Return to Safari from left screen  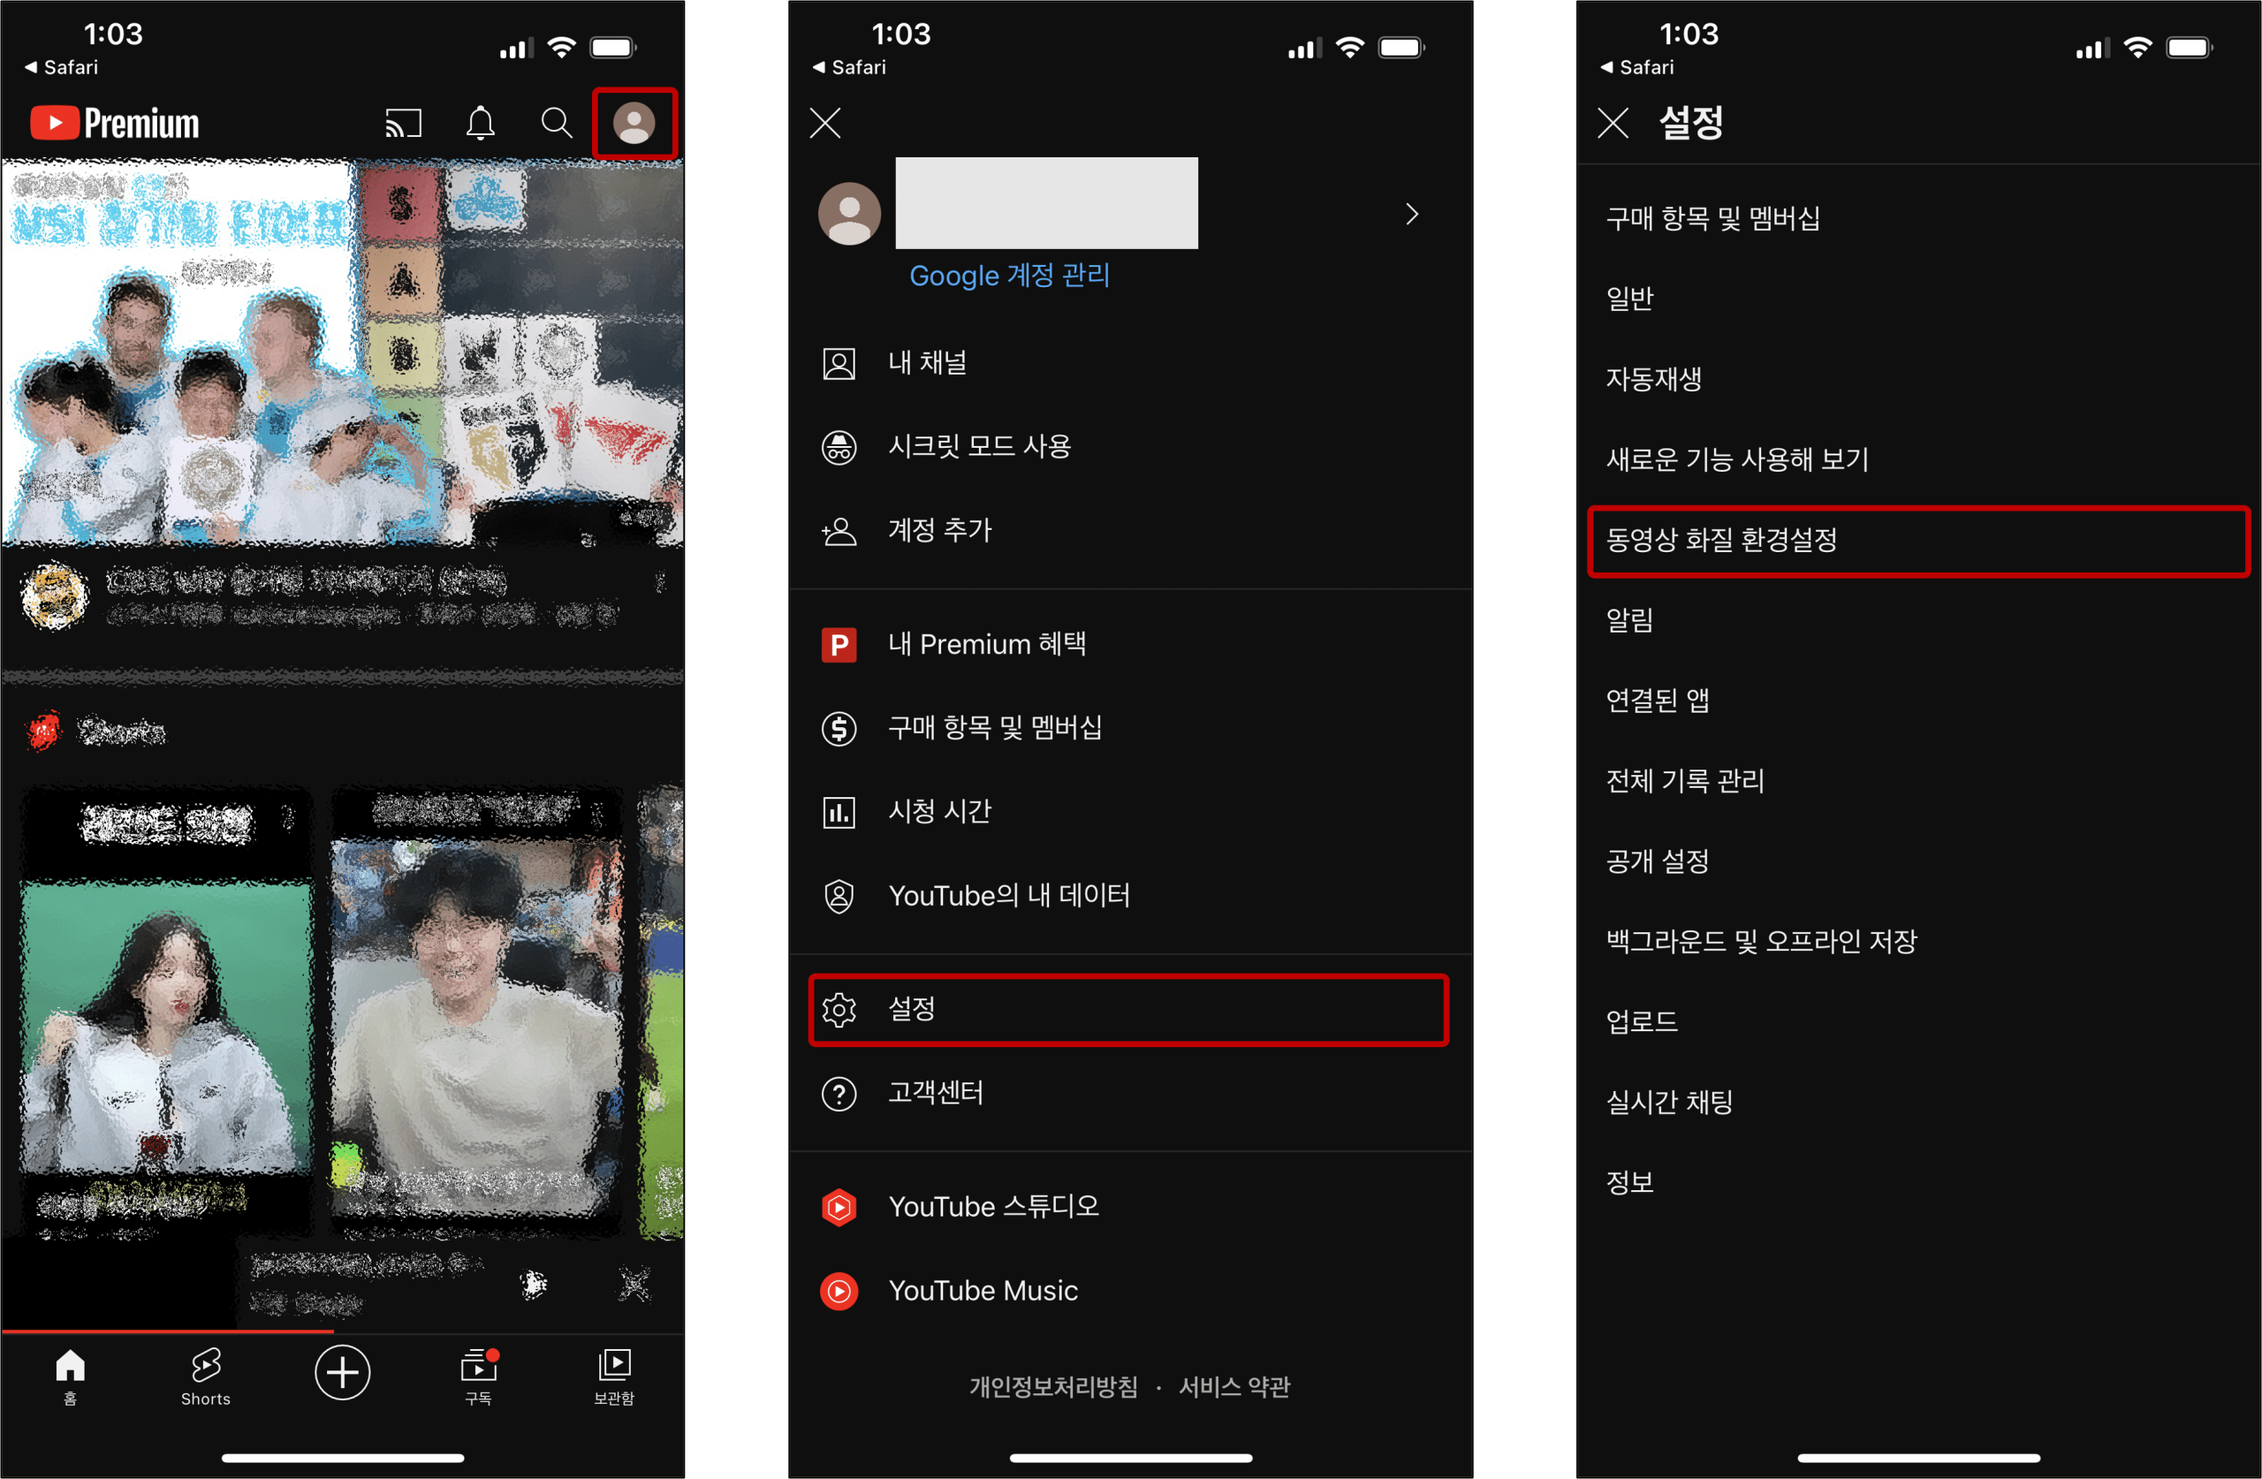coord(62,67)
